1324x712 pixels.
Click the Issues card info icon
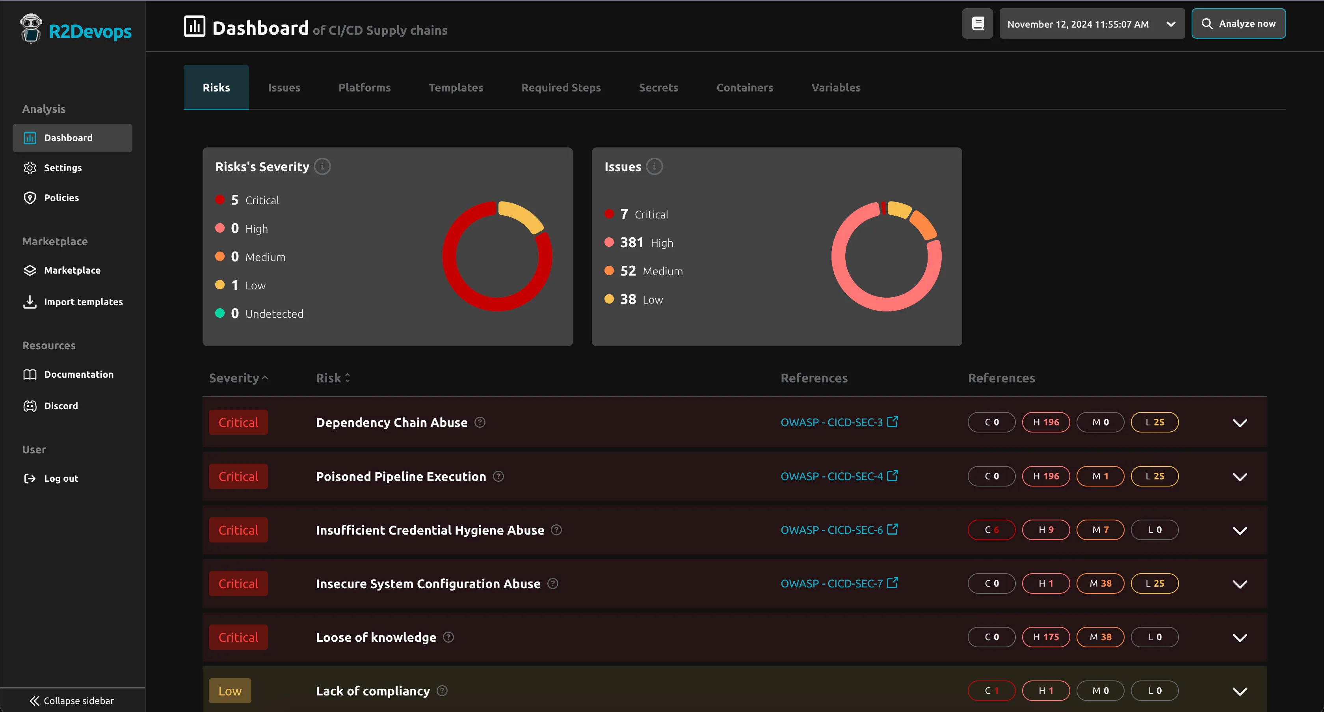654,166
